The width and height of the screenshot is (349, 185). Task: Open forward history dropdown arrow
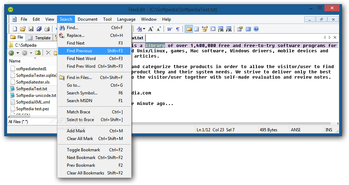click(x=31, y=53)
